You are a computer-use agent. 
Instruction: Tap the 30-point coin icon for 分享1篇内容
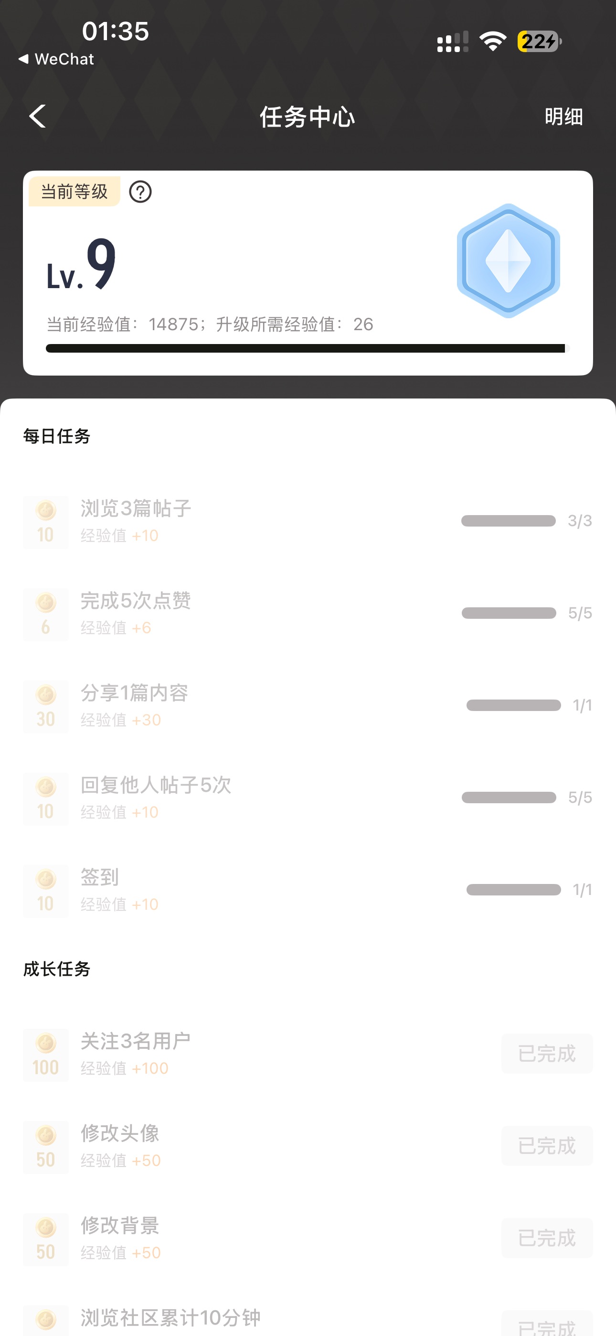tap(46, 706)
